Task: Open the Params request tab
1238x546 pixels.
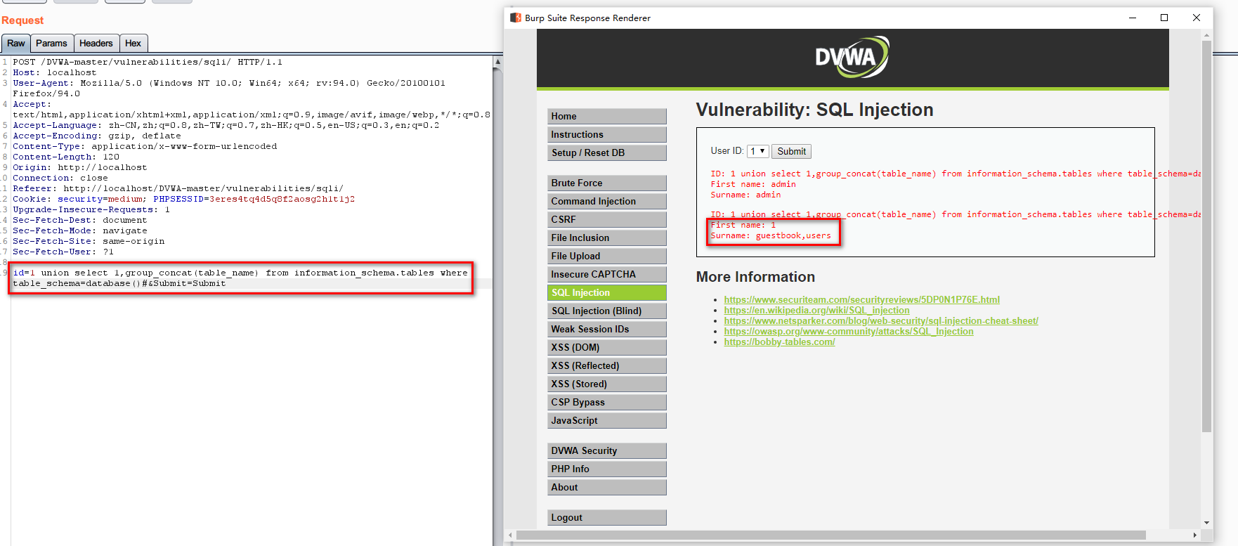Action: coord(51,44)
